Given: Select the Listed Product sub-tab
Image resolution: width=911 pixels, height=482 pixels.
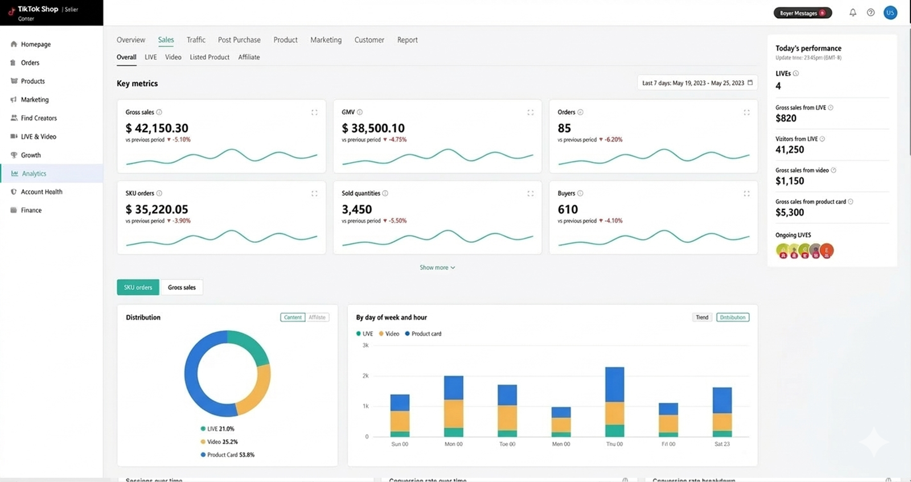Looking at the screenshot, I should click(x=210, y=57).
